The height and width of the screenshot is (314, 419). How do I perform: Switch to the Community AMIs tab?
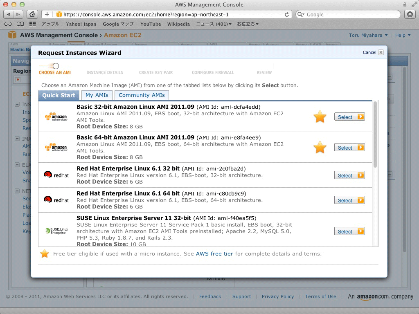click(142, 95)
